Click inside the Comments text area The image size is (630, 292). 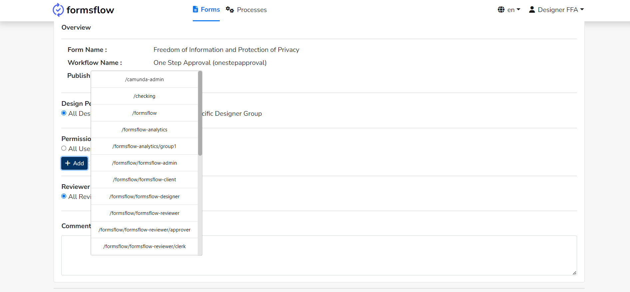tap(319, 255)
